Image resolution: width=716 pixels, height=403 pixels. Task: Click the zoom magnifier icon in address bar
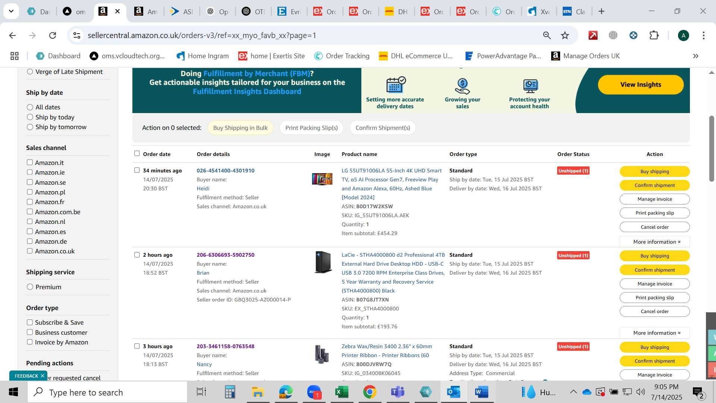(547, 35)
